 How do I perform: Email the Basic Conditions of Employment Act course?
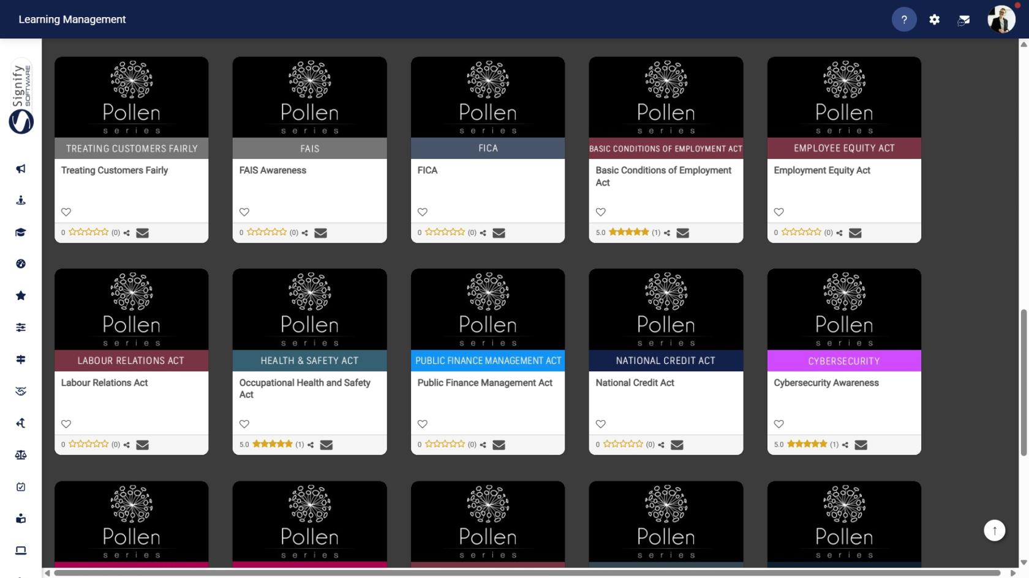(x=683, y=233)
